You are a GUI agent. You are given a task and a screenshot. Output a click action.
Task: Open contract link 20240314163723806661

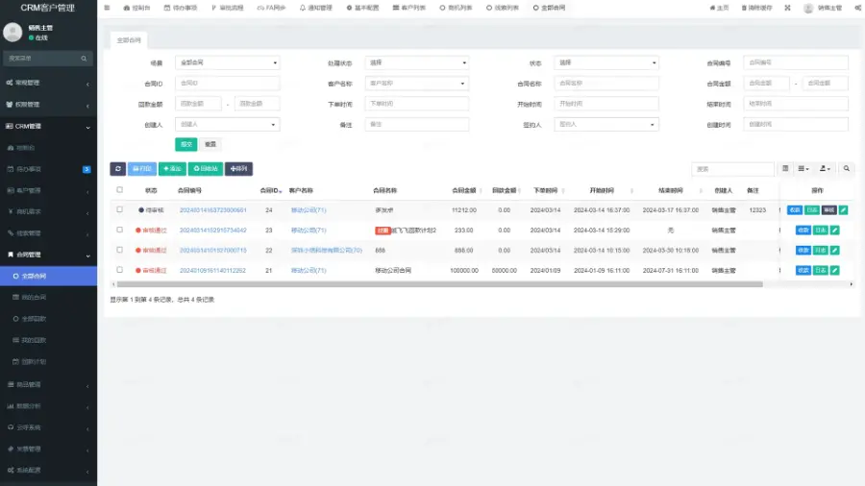tap(212, 209)
